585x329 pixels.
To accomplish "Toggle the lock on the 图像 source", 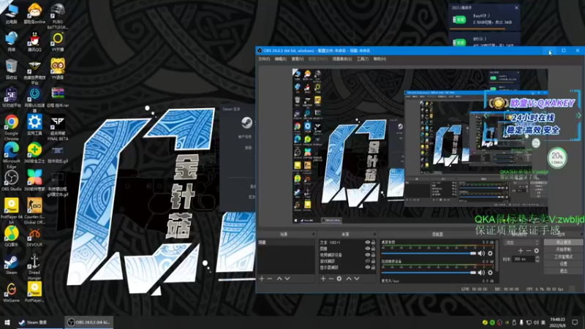I will (x=373, y=249).
